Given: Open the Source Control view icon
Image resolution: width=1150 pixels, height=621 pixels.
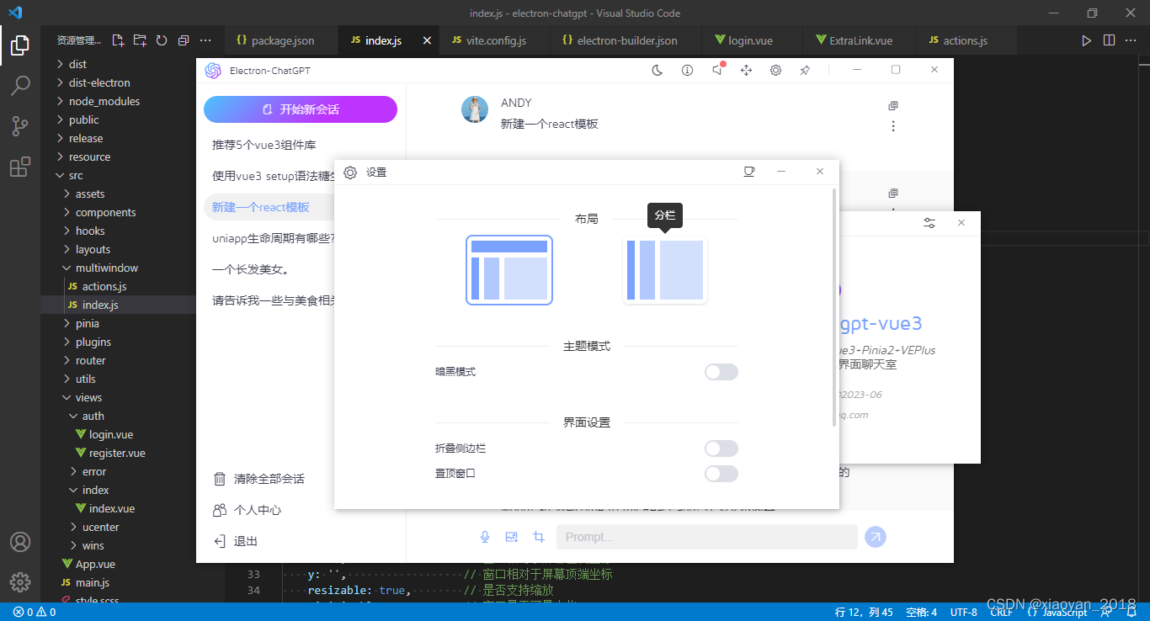Looking at the screenshot, I should [x=20, y=126].
